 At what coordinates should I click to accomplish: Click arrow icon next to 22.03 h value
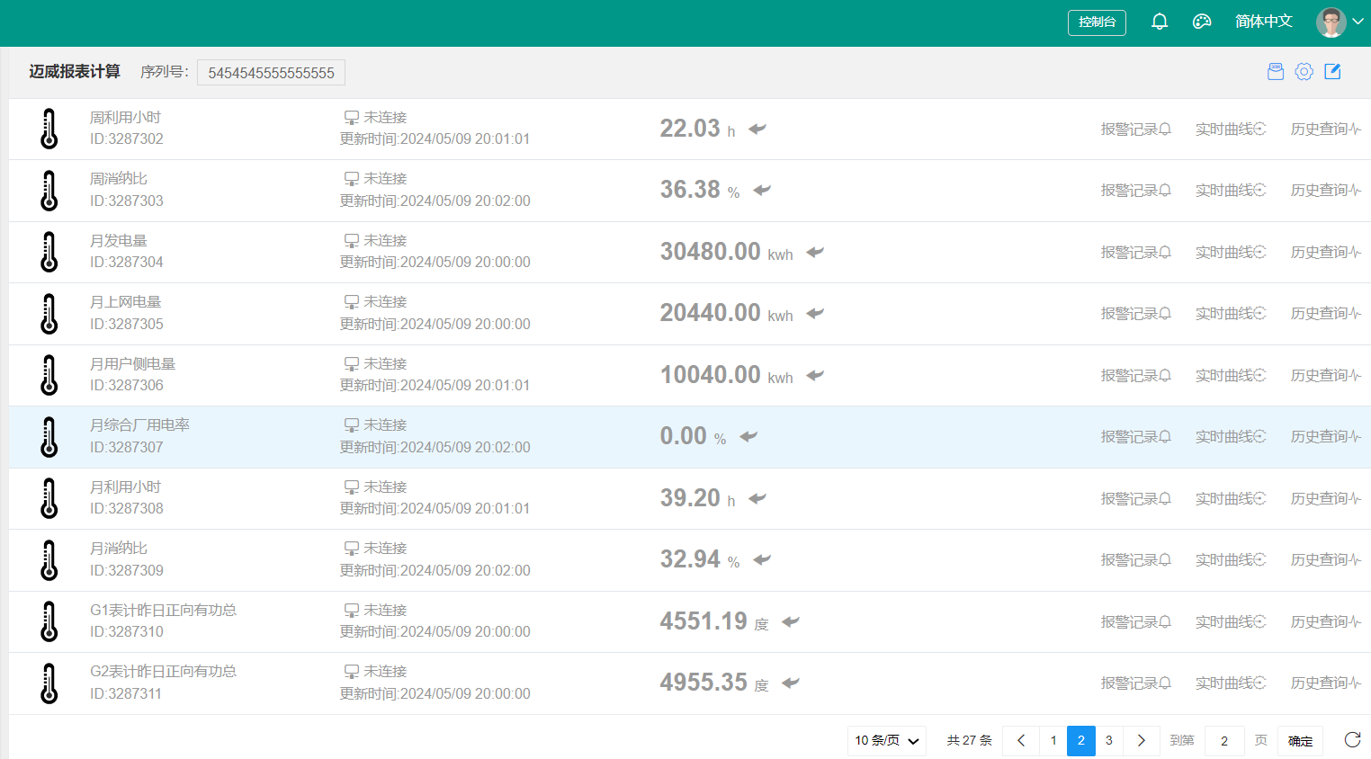(757, 129)
